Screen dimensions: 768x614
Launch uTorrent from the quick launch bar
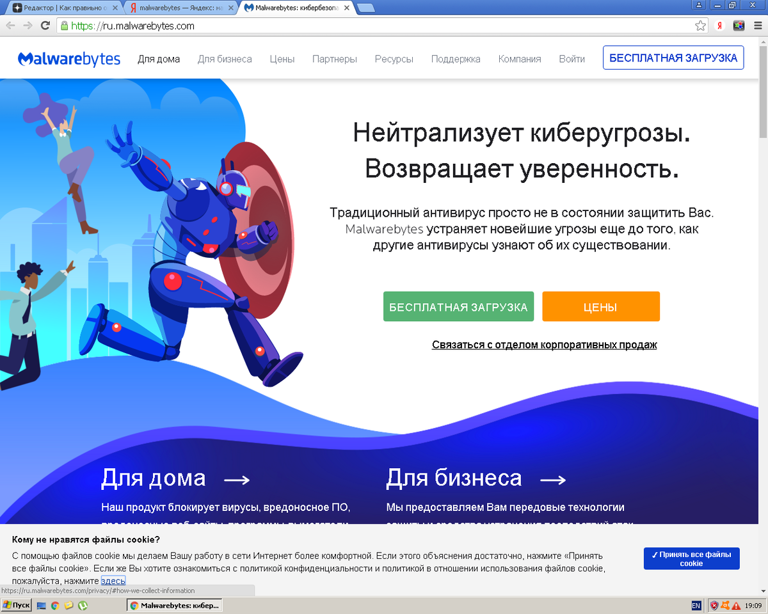tap(83, 605)
